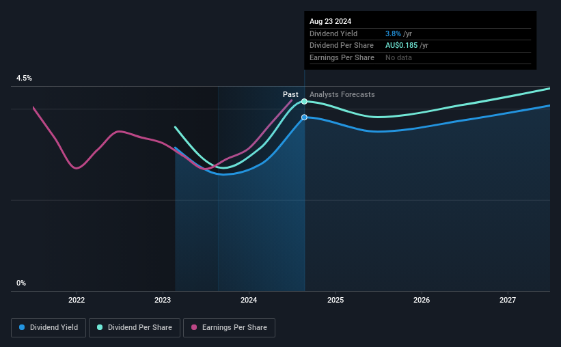Click the 2024 x-axis label
Image resolution: width=561 pixels, height=347 pixels.
click(249, 300)
